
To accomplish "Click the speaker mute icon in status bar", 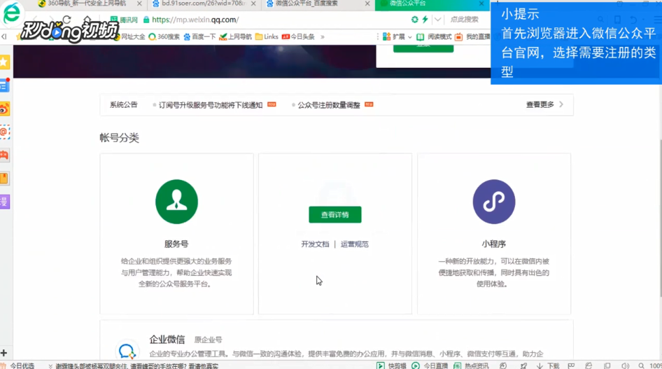I will click(x=625, y=365).
